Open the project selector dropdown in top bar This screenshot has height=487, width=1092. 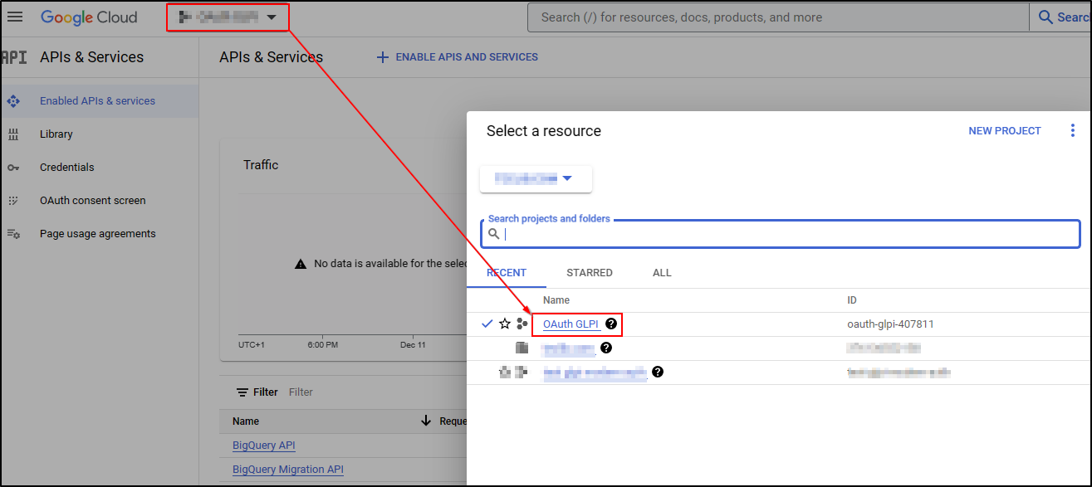228,17
